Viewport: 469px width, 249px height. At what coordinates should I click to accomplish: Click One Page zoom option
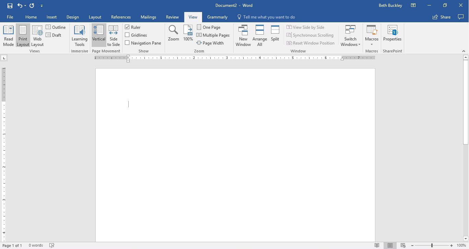click(209, 27)
